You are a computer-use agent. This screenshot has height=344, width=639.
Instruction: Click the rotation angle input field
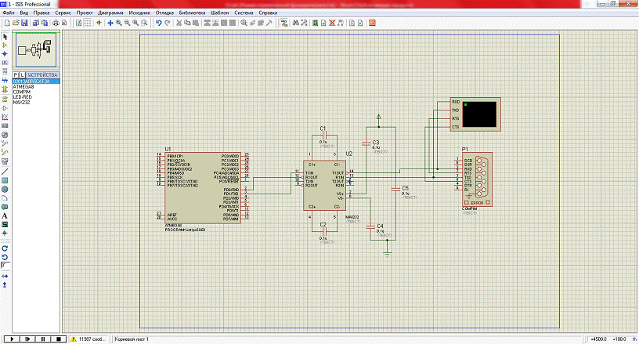coord(5,266)
